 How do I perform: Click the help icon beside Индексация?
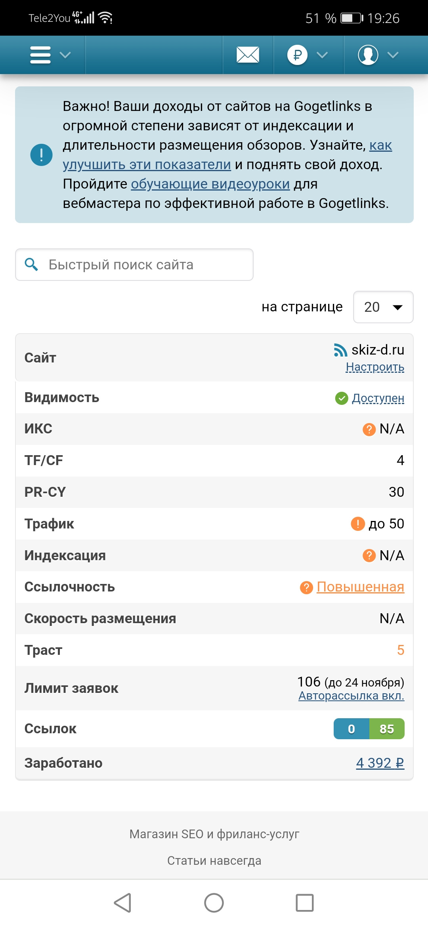click(369, 555)
